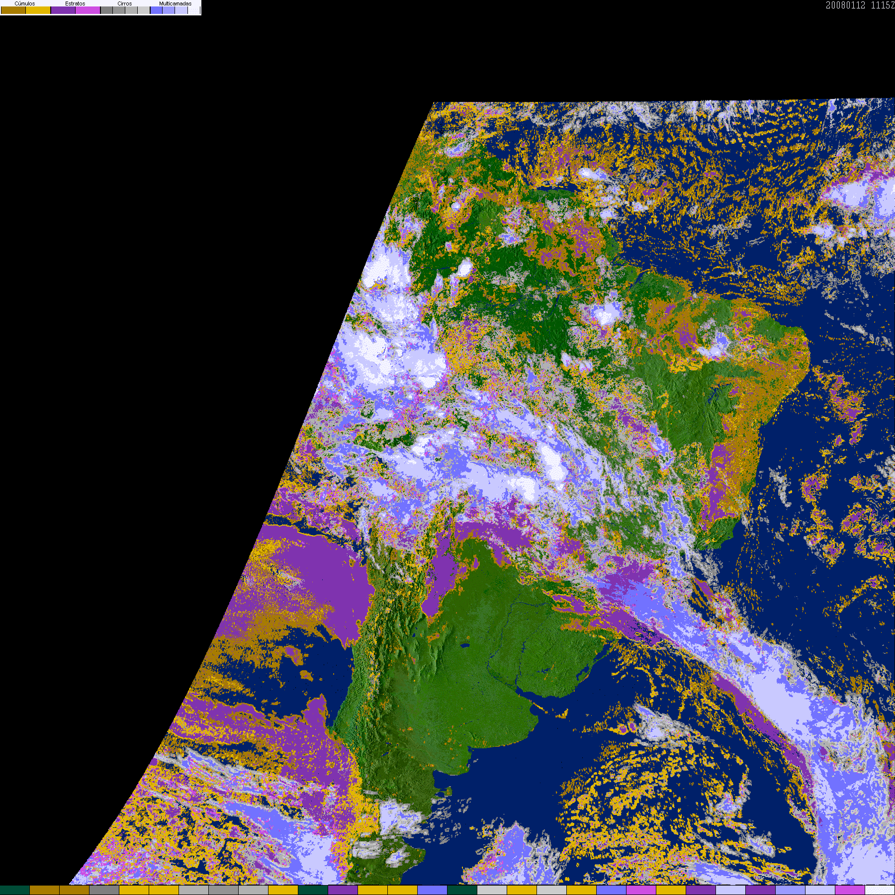Select the medium blue Multicamadas legend swatch

169,10
